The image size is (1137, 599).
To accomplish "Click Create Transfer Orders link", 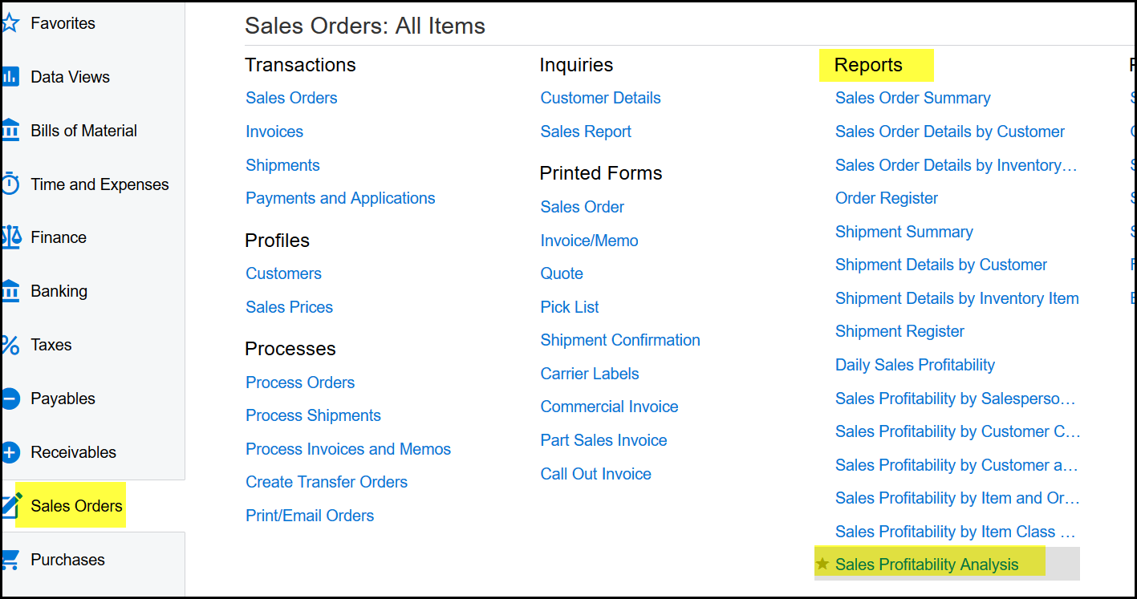I will [x=327, y=482].
